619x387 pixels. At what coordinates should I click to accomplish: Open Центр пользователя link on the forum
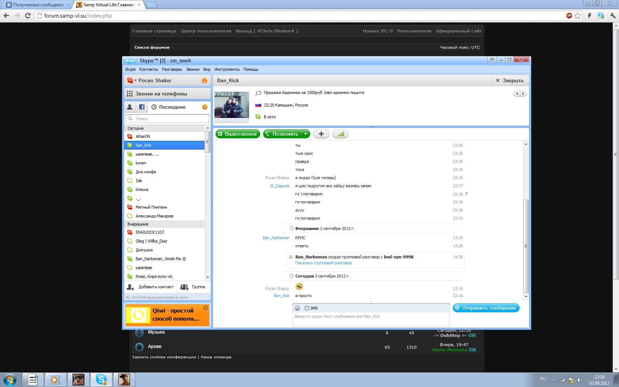coord(206,31)
